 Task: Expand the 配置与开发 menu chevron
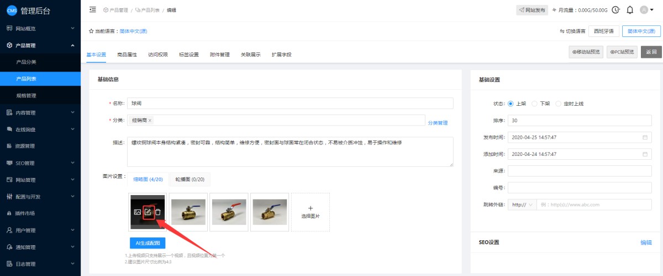[72, 197]
